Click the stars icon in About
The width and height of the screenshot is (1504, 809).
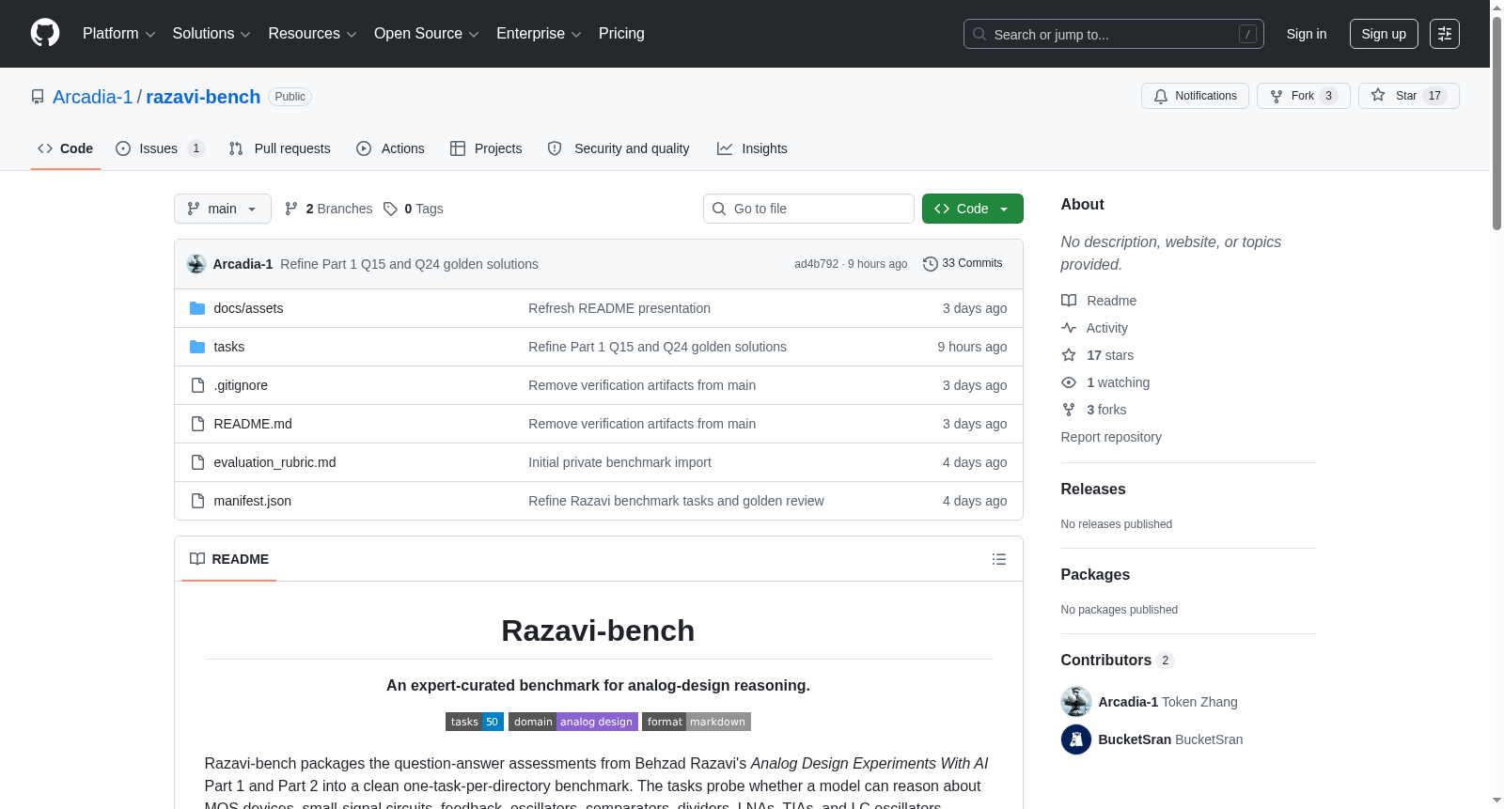pyautogui.click(x=1069, y=355)
